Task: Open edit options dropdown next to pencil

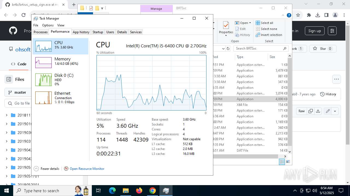Action: (x=335, y=111)
